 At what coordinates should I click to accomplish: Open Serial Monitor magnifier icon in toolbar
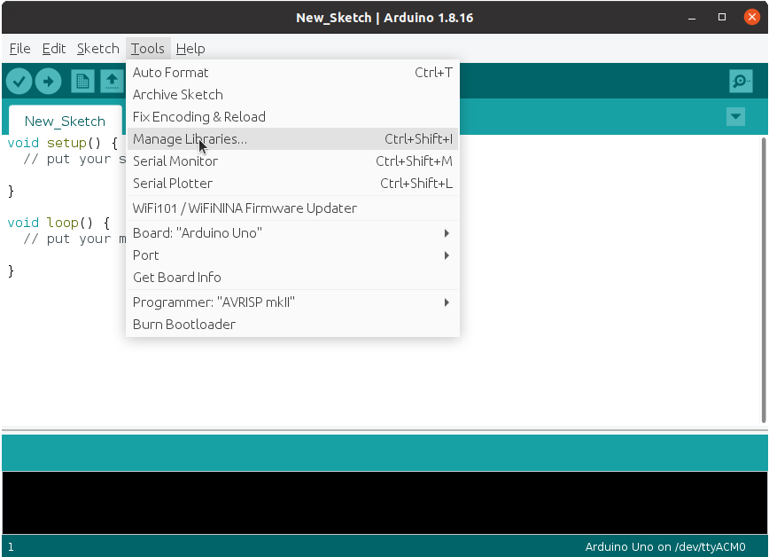741,81
